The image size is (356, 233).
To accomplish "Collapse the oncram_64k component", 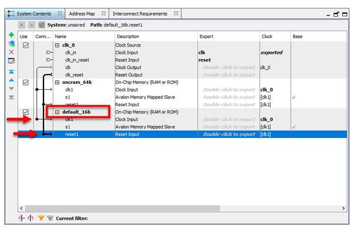I will coord(57,83).
